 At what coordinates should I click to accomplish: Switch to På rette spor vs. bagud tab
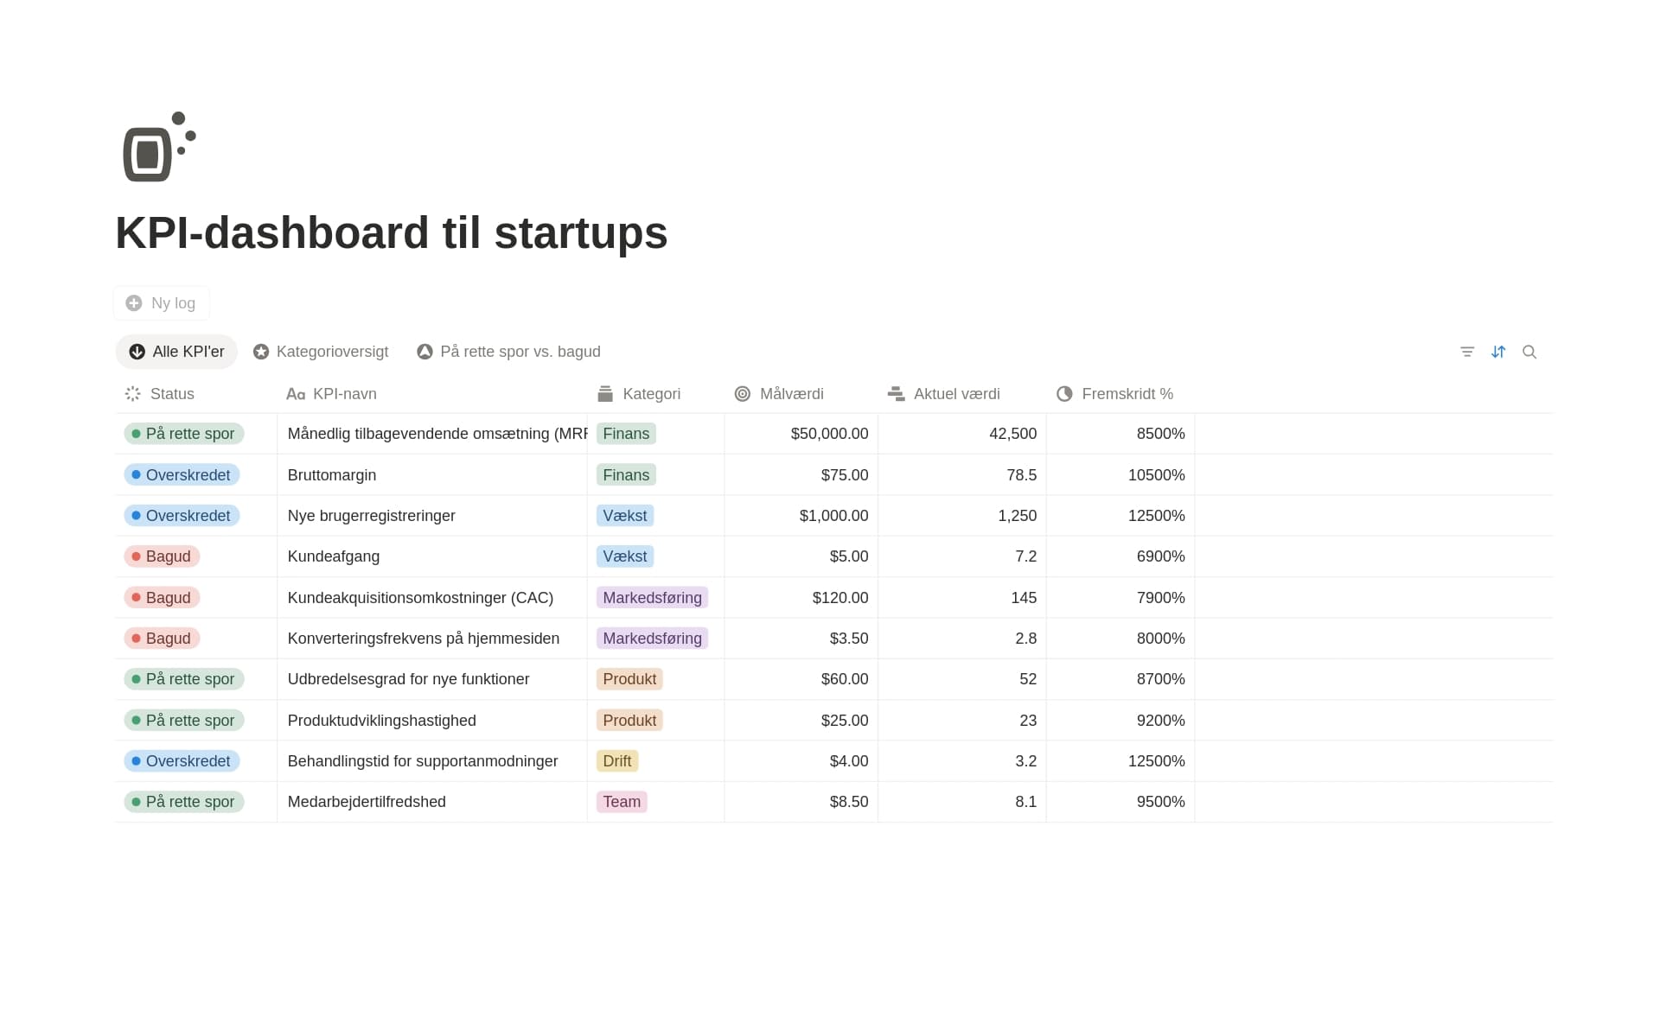[x=508, y=352]
